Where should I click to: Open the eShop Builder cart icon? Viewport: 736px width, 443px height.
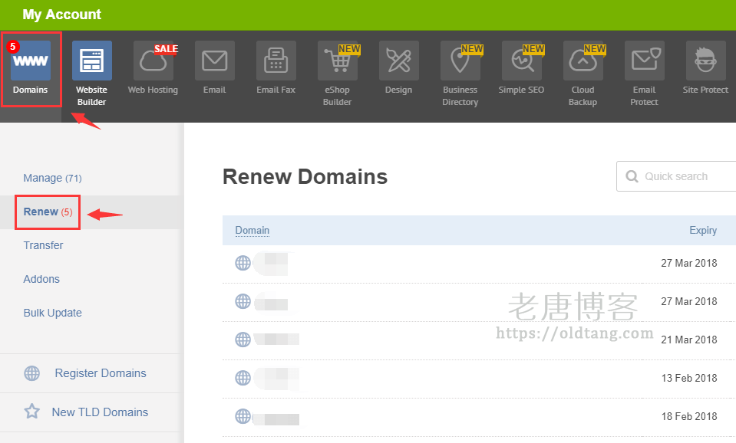(x=338, y=61)
